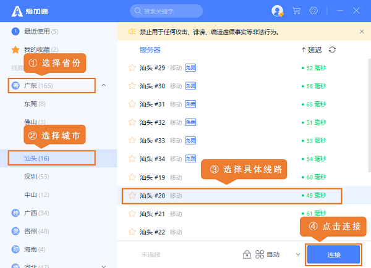The width and height of the screenshot is (371, 268).
Task: Collapse the 广东 province chevron
Action: 104,85
